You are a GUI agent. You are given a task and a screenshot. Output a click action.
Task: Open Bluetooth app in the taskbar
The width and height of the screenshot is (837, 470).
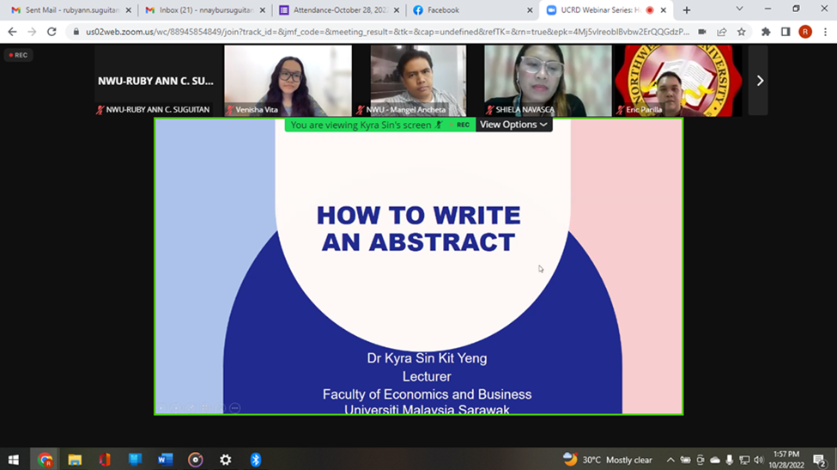[x=256, y=460]
